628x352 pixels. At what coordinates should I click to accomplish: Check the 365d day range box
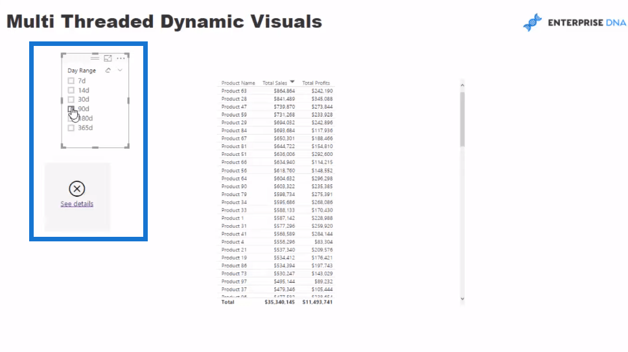pos(71,128)
